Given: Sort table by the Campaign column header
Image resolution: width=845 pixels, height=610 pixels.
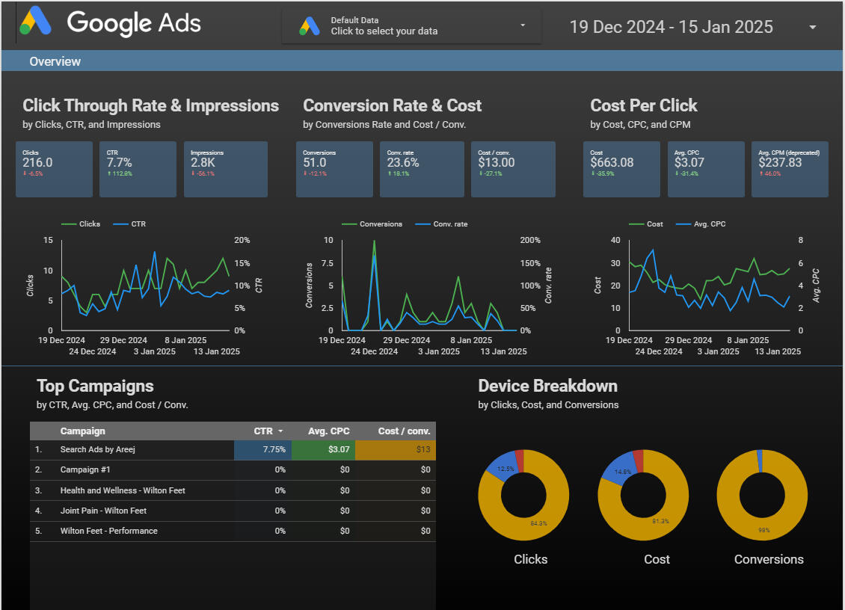Looking at the screenshot, I should 82,431.
